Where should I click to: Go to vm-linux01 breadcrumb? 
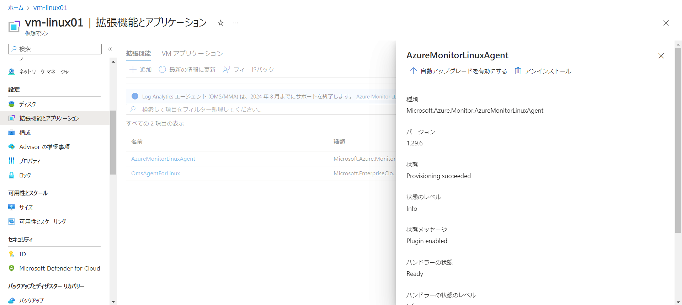pos(50,7)
